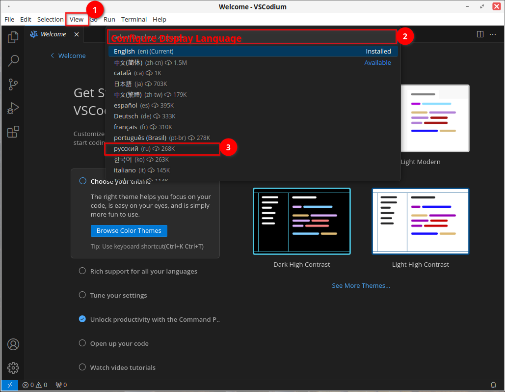The height and width of the screenshot is (392, 505).
Task: Open the Extensions view icon
Action: [13, 132]
